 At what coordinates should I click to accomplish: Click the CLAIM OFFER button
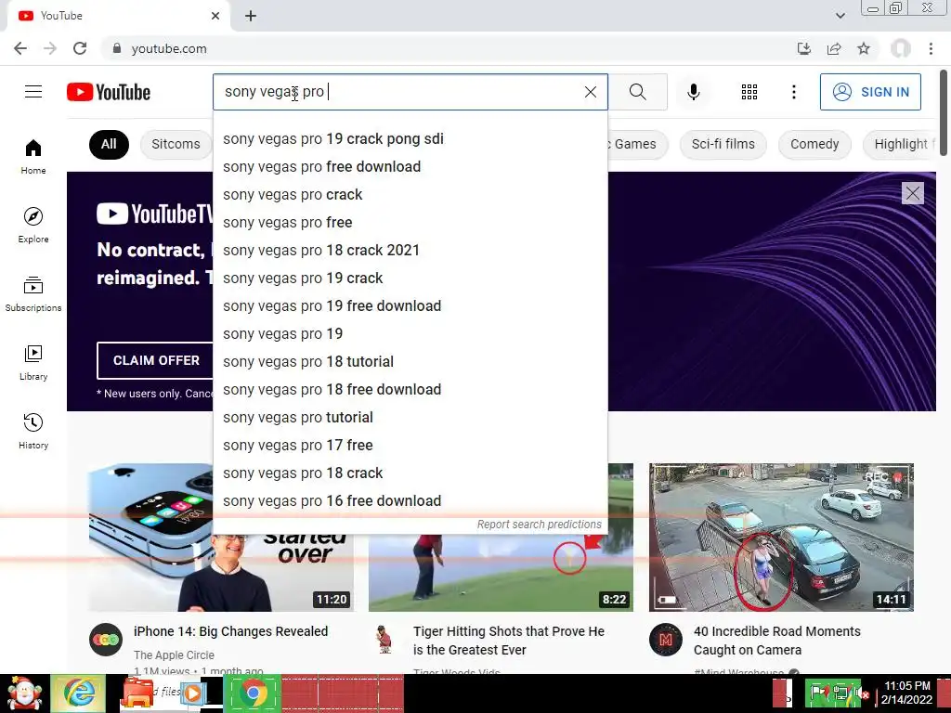point(155,360)
